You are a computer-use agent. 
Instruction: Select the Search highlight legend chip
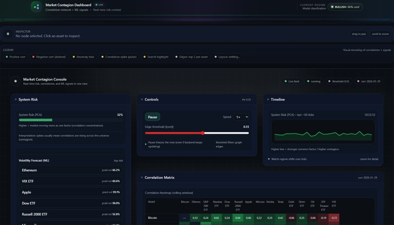[156, 57]
